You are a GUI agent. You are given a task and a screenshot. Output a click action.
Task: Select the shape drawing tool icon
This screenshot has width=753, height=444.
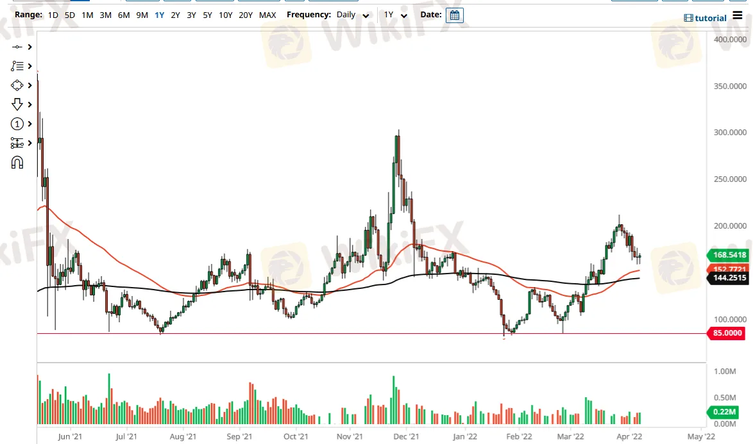17,85
